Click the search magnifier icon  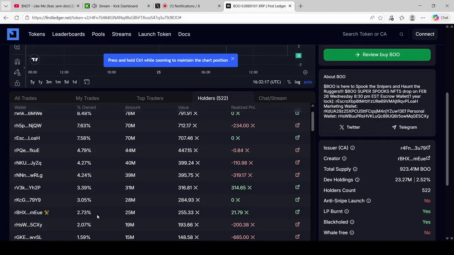(402, 34)
